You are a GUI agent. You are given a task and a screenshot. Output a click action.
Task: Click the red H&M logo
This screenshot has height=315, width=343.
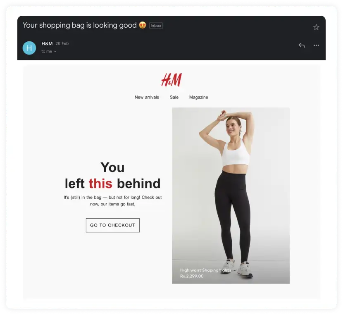[171, 80]
